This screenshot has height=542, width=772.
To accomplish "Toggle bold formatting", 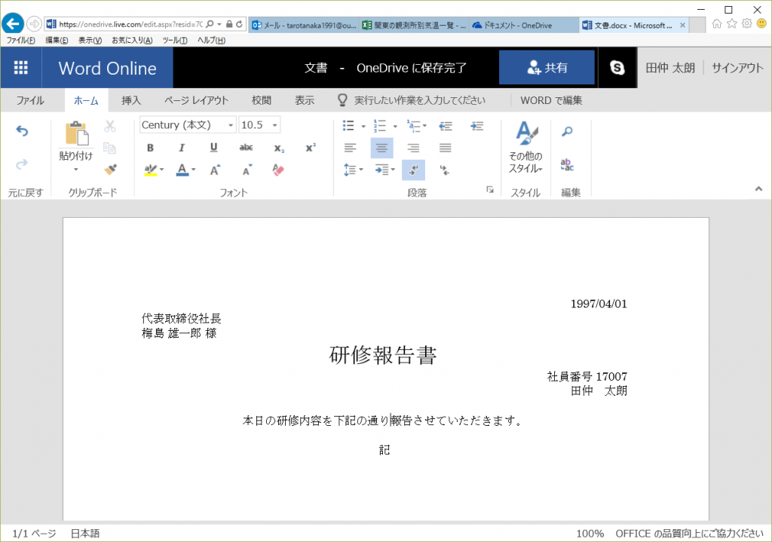I will click(x=151, y=148).
